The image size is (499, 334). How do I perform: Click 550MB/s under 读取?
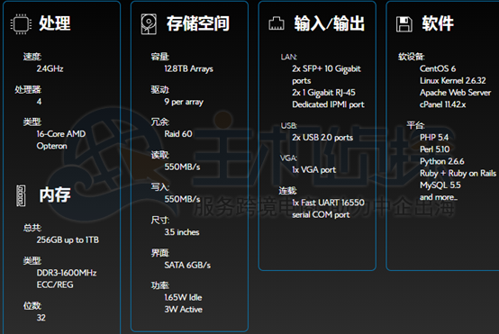[182, 167]
